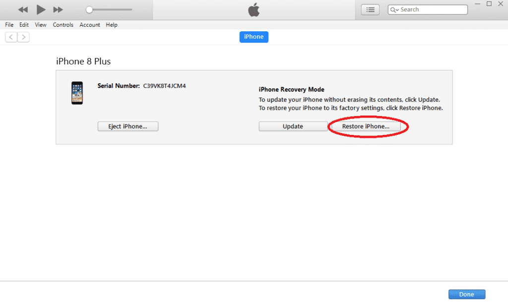Go back using the left arrow
The height and width of the screenshot is (307, 508).
point(11,37)
